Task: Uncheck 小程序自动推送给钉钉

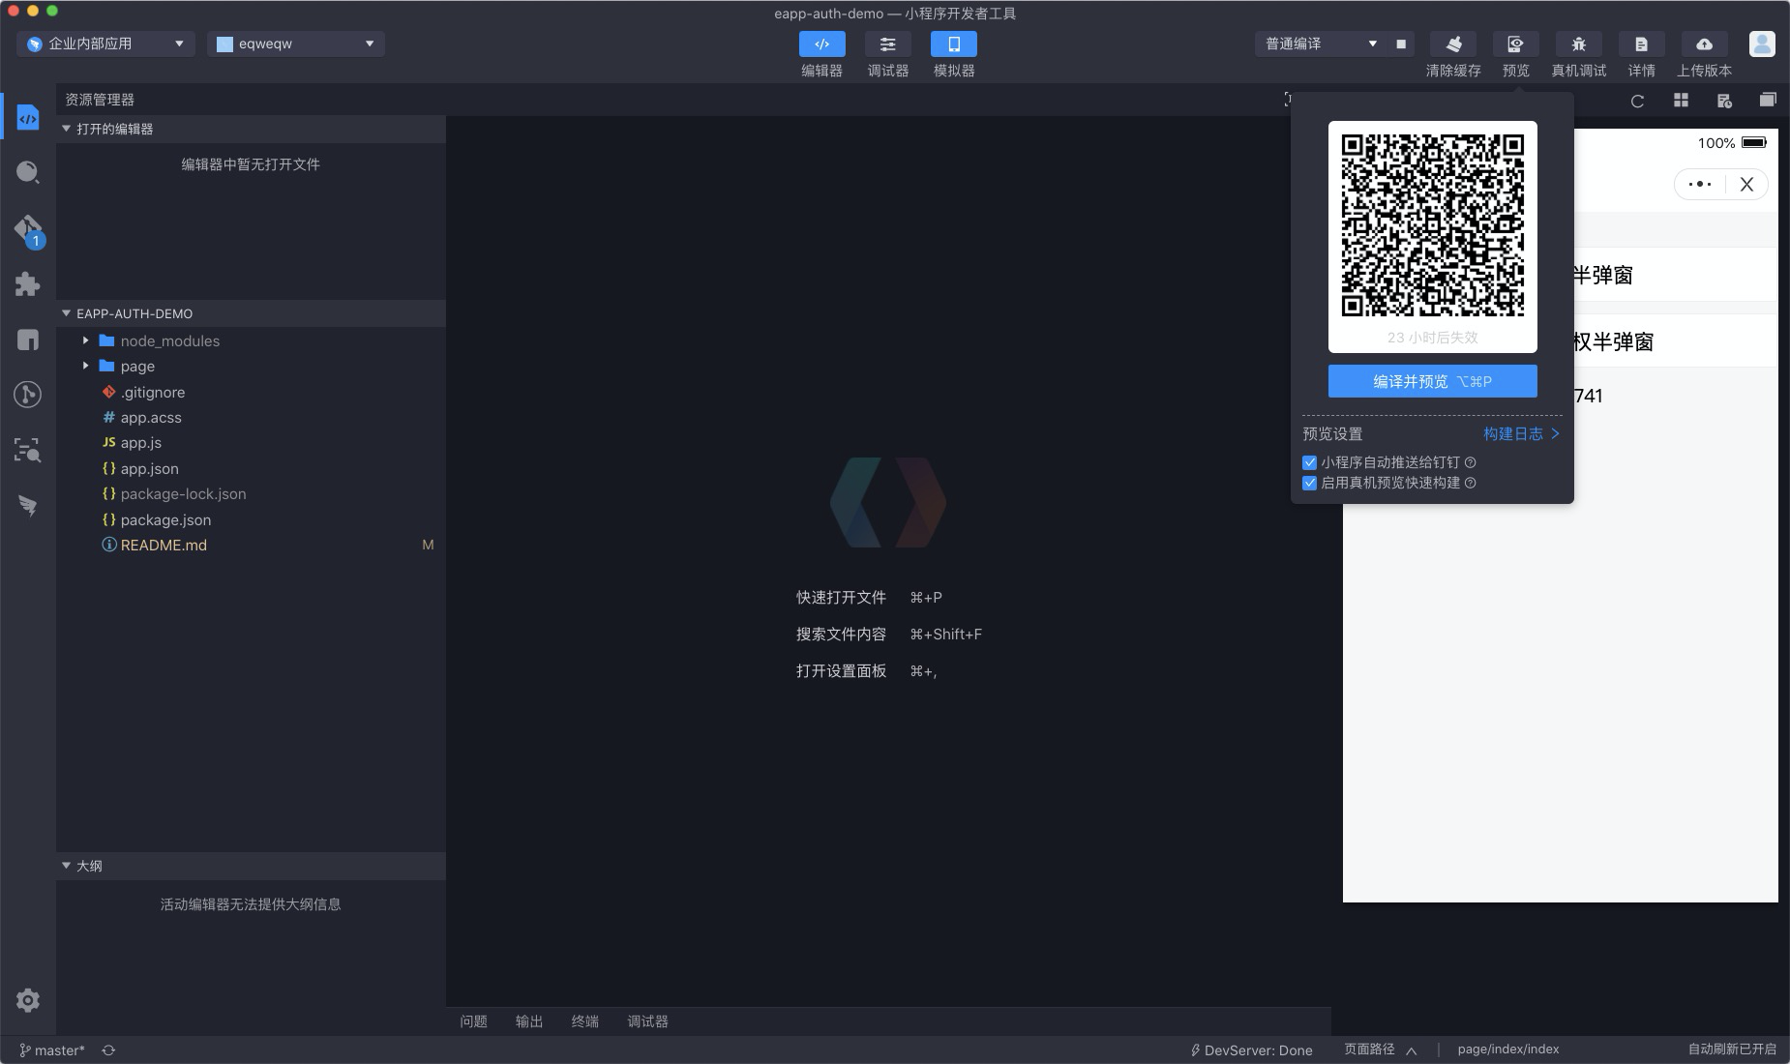Action: 1310,462
